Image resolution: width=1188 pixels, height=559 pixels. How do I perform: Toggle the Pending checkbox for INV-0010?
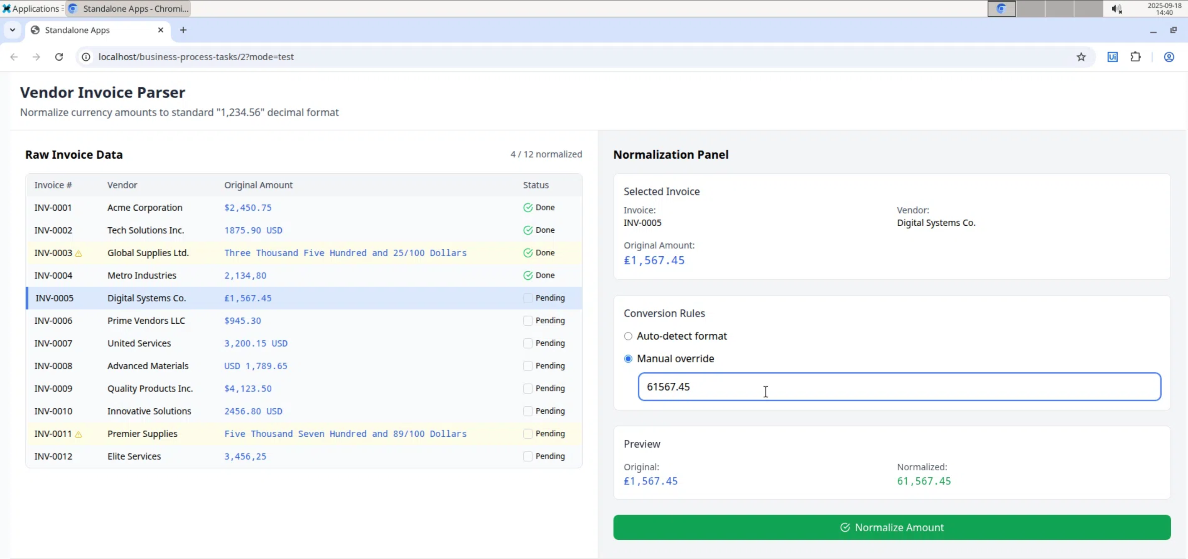527,411
